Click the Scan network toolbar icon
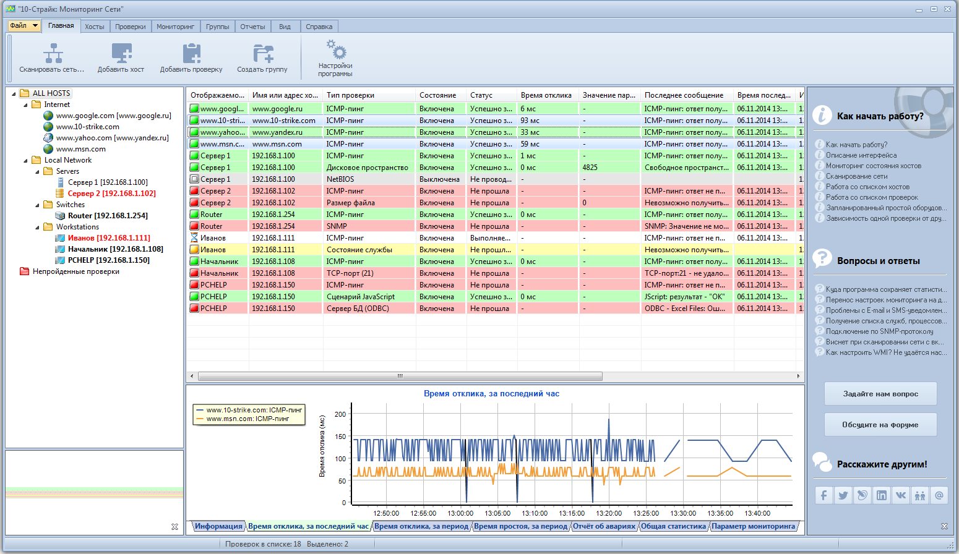959x554 pixels. tap(53, 54)
